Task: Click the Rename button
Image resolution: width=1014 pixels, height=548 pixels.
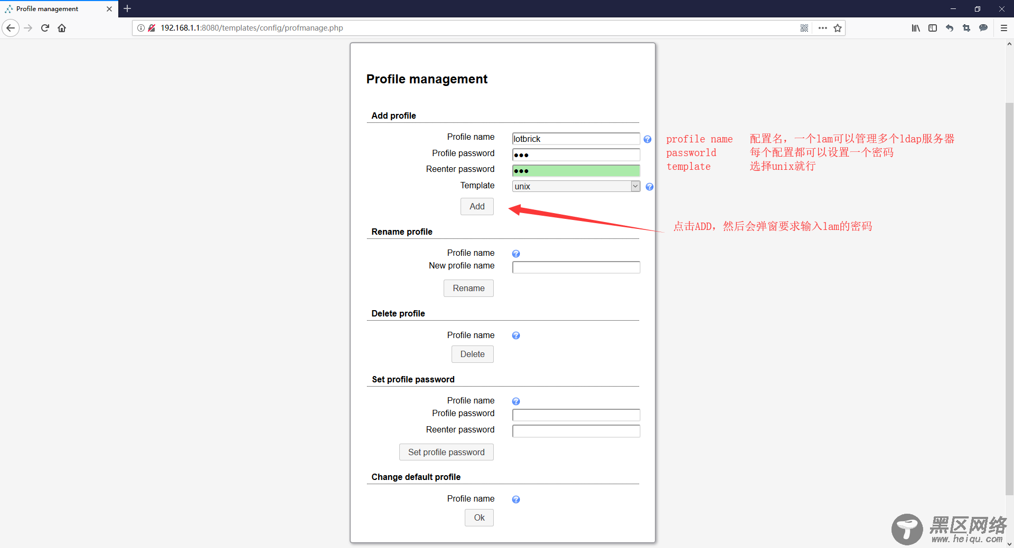Action: coord(468,288)
